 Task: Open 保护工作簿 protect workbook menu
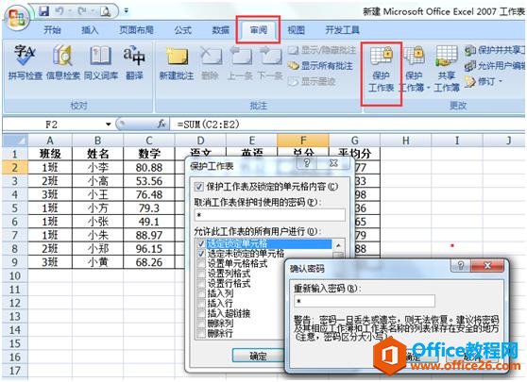[x=414, y=69]
